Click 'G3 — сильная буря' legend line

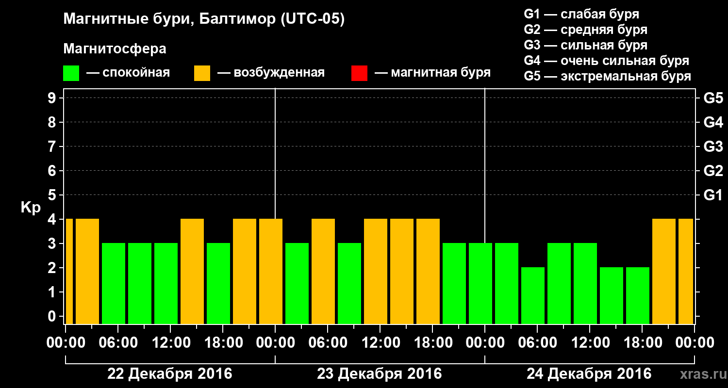(x=586, y=45)
